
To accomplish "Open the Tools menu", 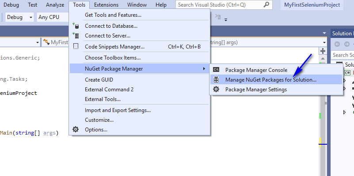I will [x=79, y=5].
